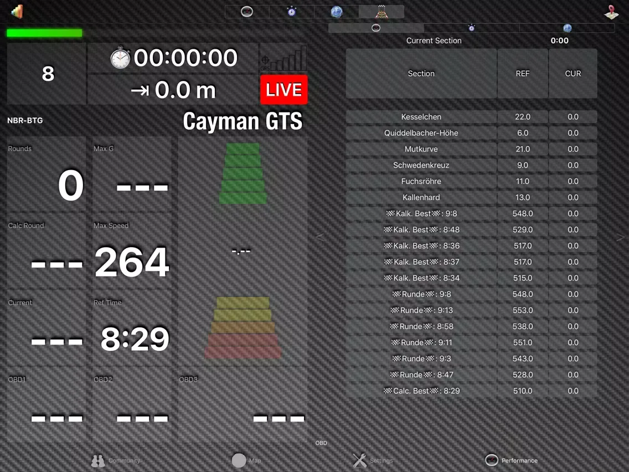Select the Kalk. Best 8:37 row
Image resolution: width=629 pixels, height=472 pixels.
(471, 261)
